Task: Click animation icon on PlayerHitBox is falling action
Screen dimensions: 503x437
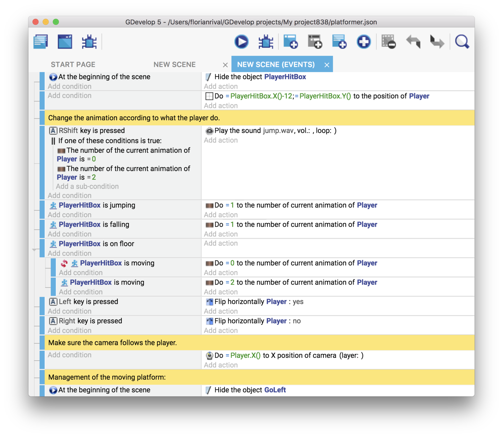Action: (209, 225)
